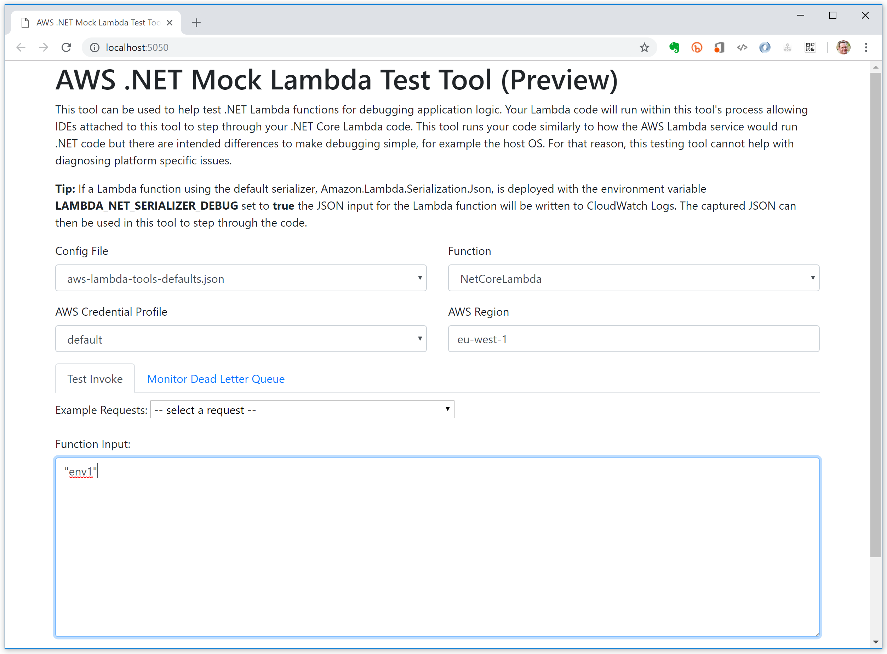Click the site info icon near the URL
Image resolution: width=887 pixels, height=654 pixels.
pos(95,47)
